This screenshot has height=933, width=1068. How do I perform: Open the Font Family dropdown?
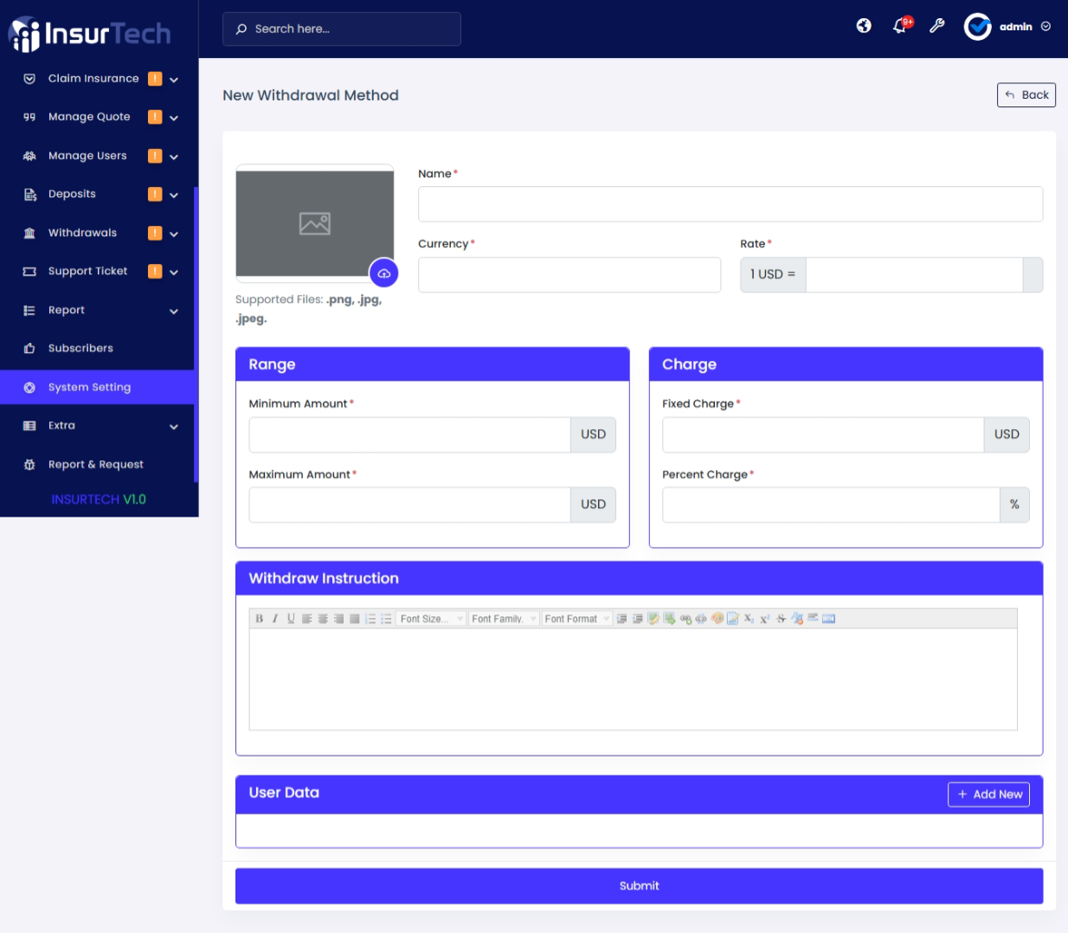[x=504, y=619]
